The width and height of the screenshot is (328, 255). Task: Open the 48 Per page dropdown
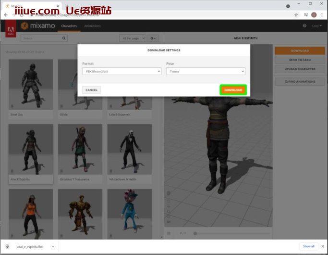point(133,38)
